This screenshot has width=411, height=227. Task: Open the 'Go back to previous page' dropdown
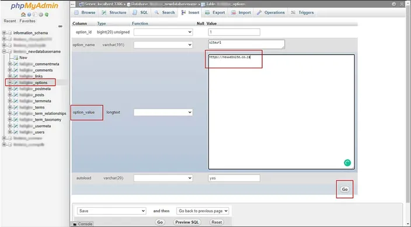pyautogui.click(x=203, y=211)
